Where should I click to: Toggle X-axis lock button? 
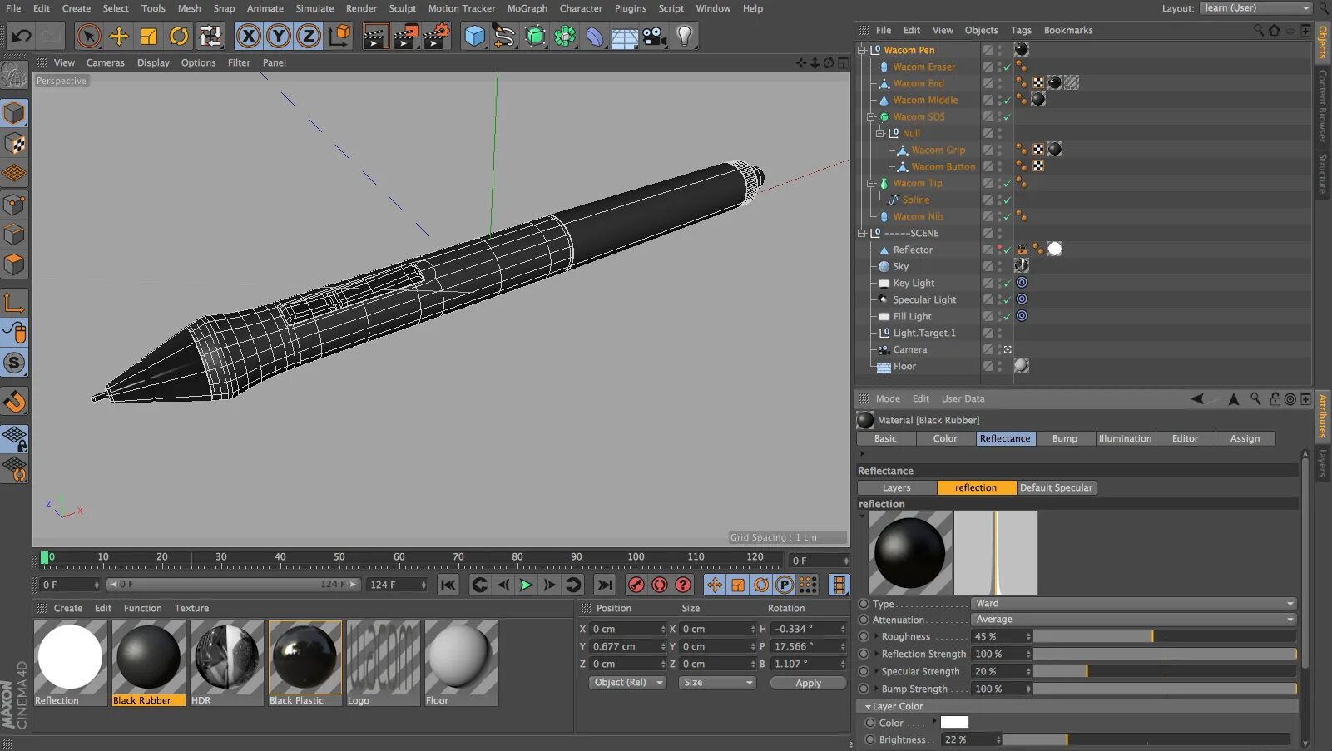pos(248,36)
